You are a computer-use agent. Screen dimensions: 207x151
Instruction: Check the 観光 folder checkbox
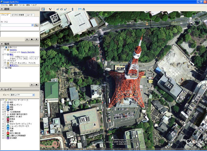[5, 54]
